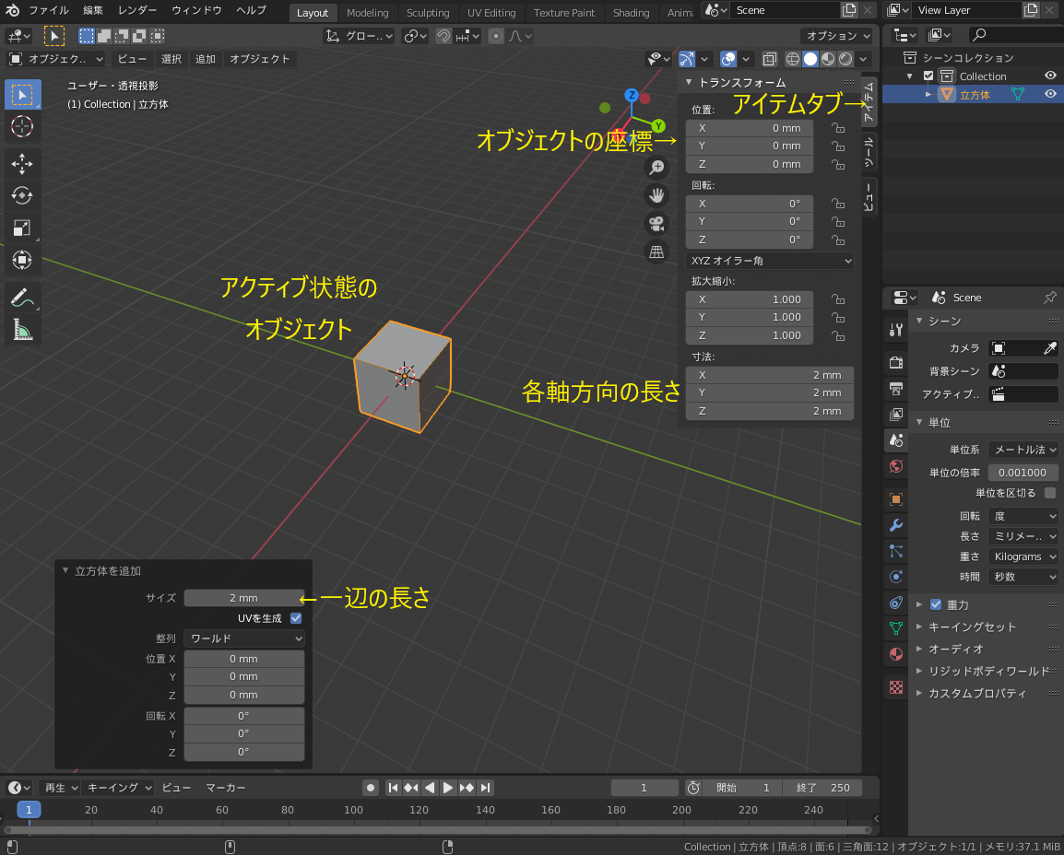Switch to the UV Editing workspace tab

pyautogui.click(x=491, y=12)
